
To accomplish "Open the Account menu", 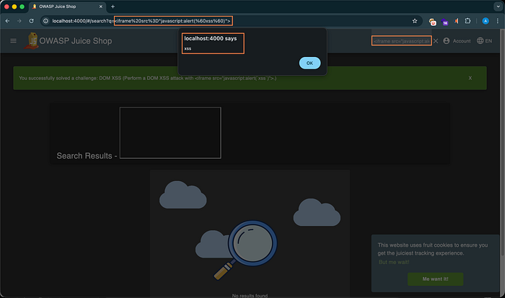I will point(457,41).
